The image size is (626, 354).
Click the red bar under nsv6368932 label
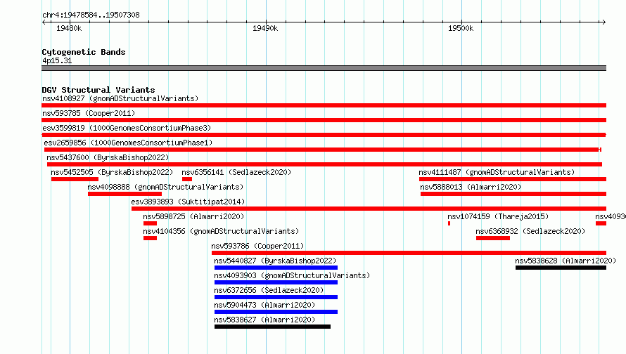coord(493,238)
